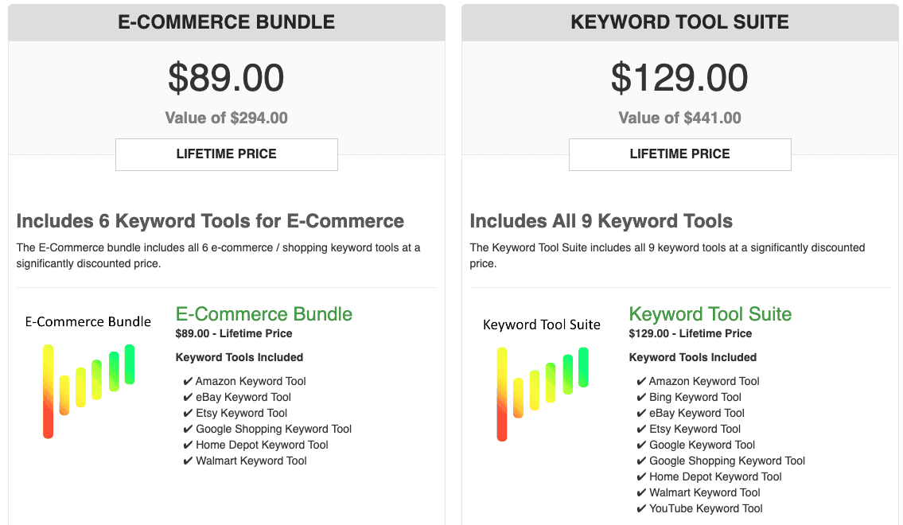
Task: Click 'Value of $441.00' text
Action: (679, 118)
